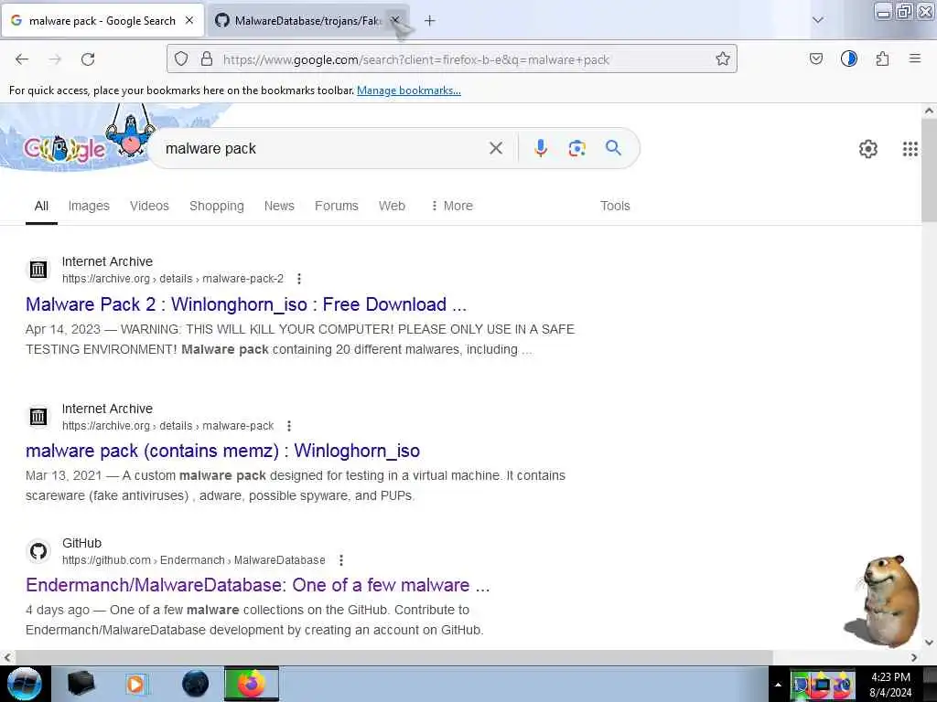Switch to Videos results
The height and width of the screenshot is (702, 937).
coord(149,206)
